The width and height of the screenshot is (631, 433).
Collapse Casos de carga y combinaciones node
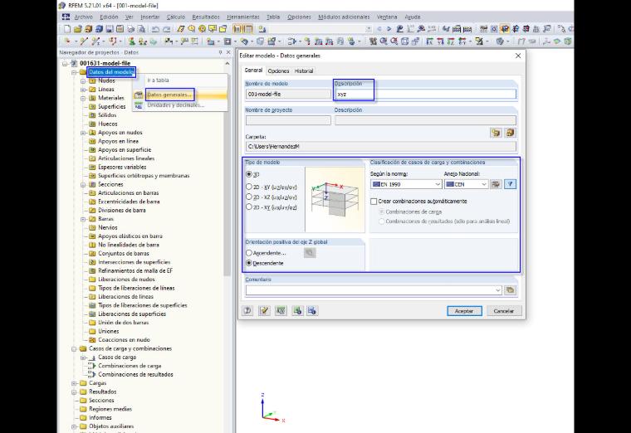click(x=74, y=349)
